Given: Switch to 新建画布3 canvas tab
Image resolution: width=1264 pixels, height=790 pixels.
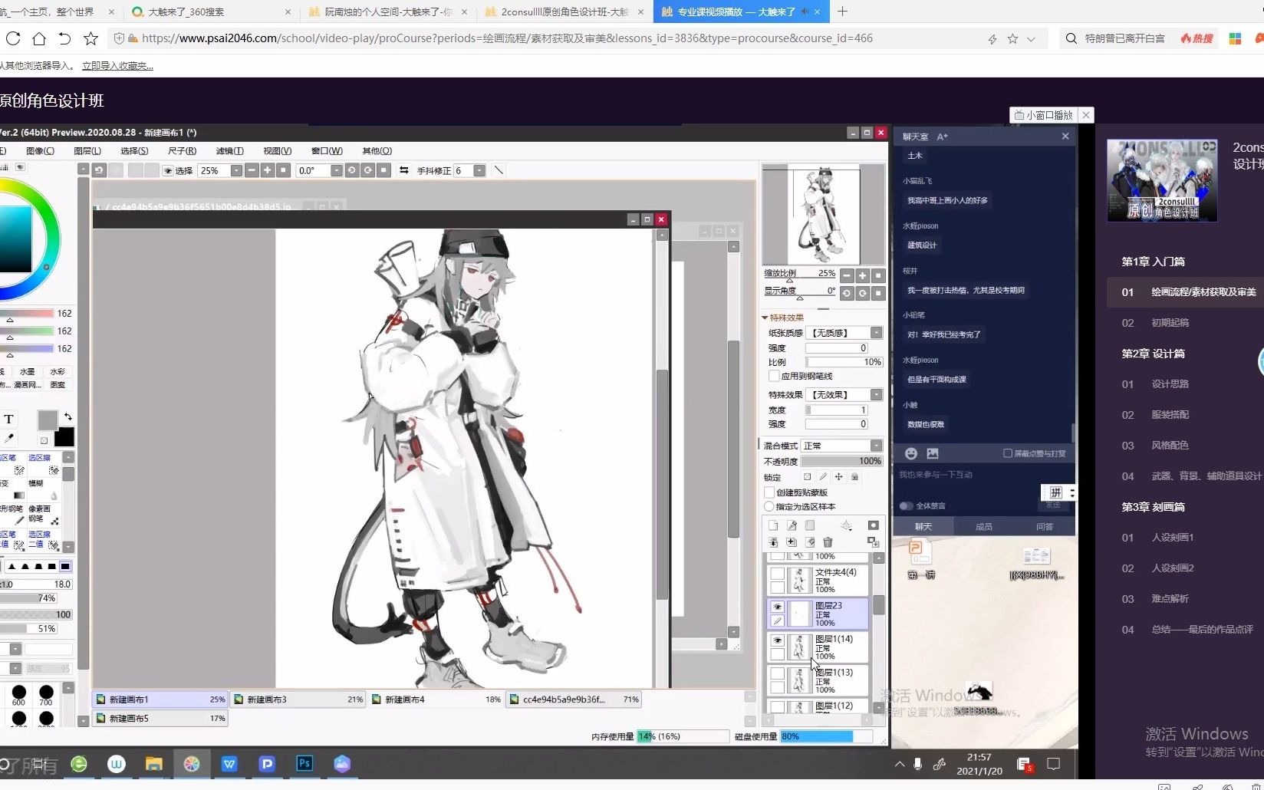Looking at the screenshot, I should pos(298,699).
